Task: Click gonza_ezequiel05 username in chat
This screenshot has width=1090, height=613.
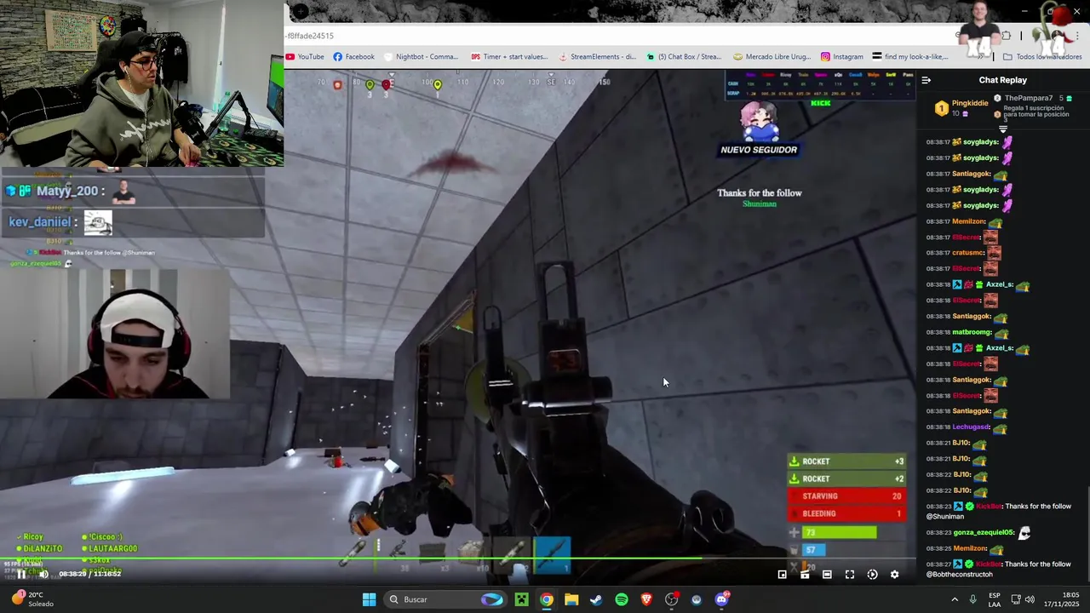Action: click(x=984, y=532)
